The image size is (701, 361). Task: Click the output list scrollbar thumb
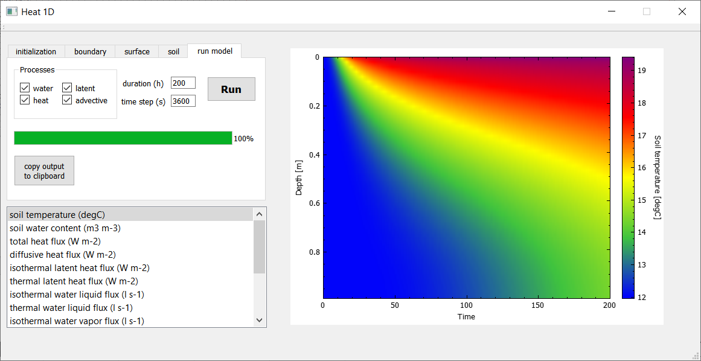[259, 247]
